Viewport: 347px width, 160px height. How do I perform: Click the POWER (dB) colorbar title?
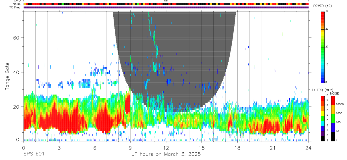[322, 6]
